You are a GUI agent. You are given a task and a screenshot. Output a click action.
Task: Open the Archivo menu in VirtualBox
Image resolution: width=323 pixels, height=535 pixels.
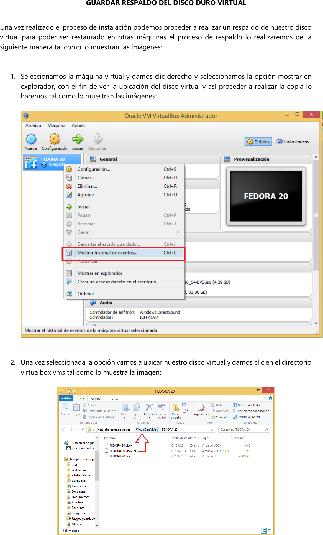pos(33,125)
